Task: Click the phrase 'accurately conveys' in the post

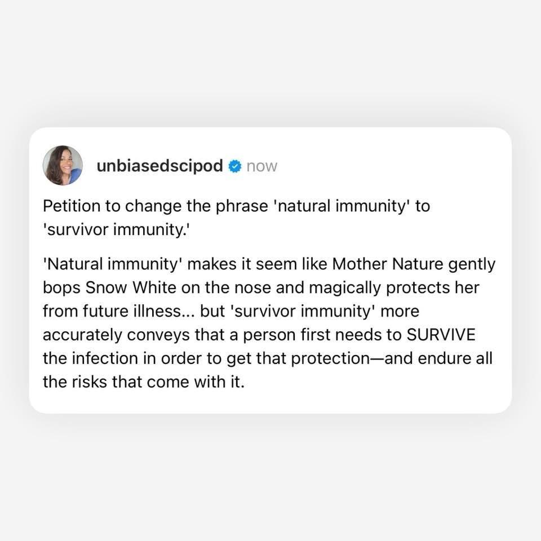Action: pos(117,335)
